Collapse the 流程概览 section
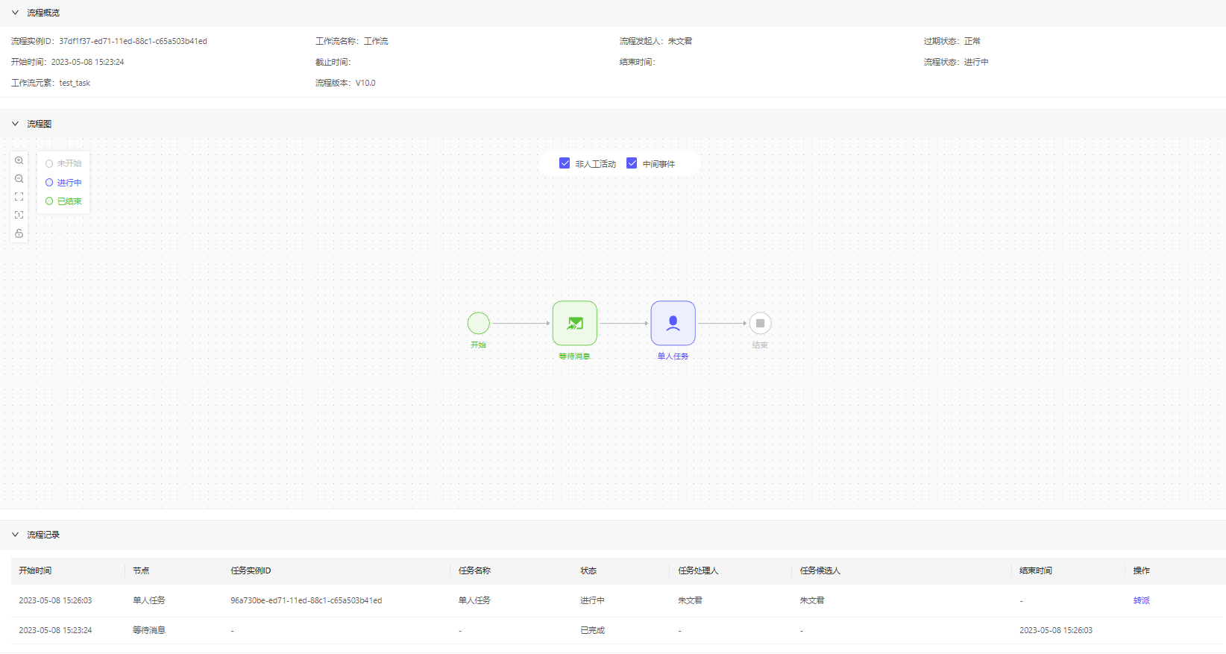The image size is (1226, 654). tap(15, 13)
